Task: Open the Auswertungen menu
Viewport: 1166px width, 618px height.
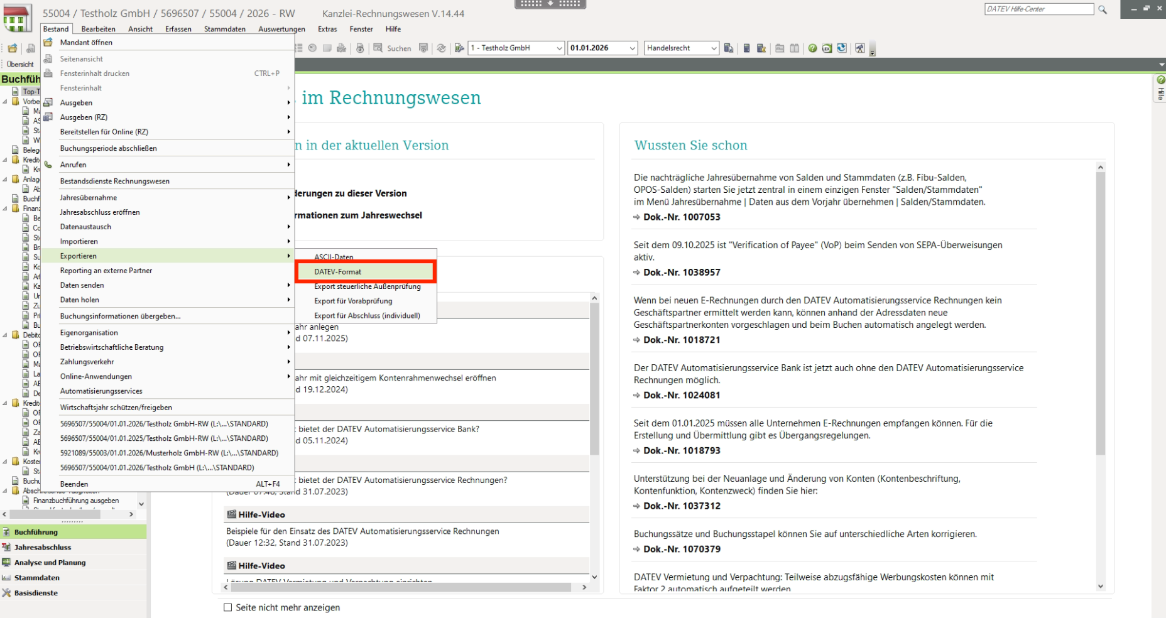Action: coord(281,29)
